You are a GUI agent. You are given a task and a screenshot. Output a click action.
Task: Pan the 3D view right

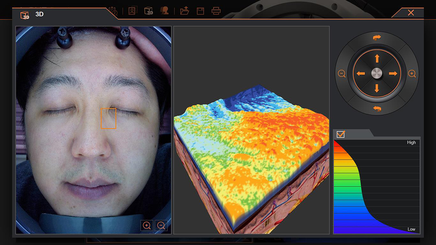(x=393, y=74)
